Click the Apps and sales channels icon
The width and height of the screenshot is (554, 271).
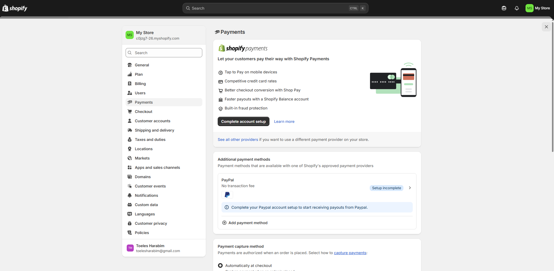point(130,167)
